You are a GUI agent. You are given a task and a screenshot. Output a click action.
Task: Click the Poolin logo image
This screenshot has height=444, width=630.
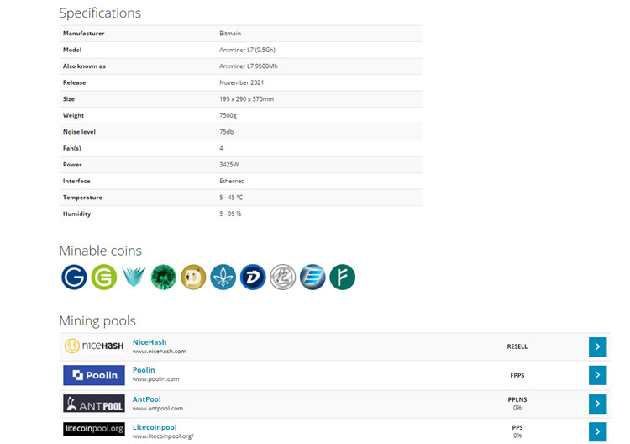(x=94, y=375)
